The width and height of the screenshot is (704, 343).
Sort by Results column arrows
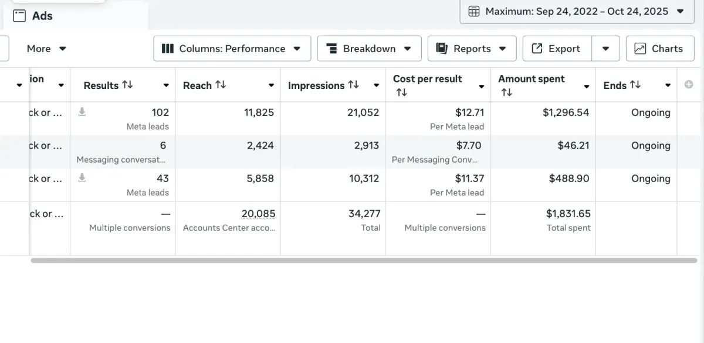pyautogui.click(x=127, y=85)
